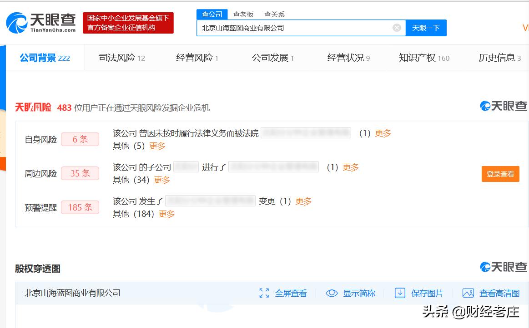Click the download icon beside 保存图片
Screen dimensions: 529x328
[x=400, y=293]
